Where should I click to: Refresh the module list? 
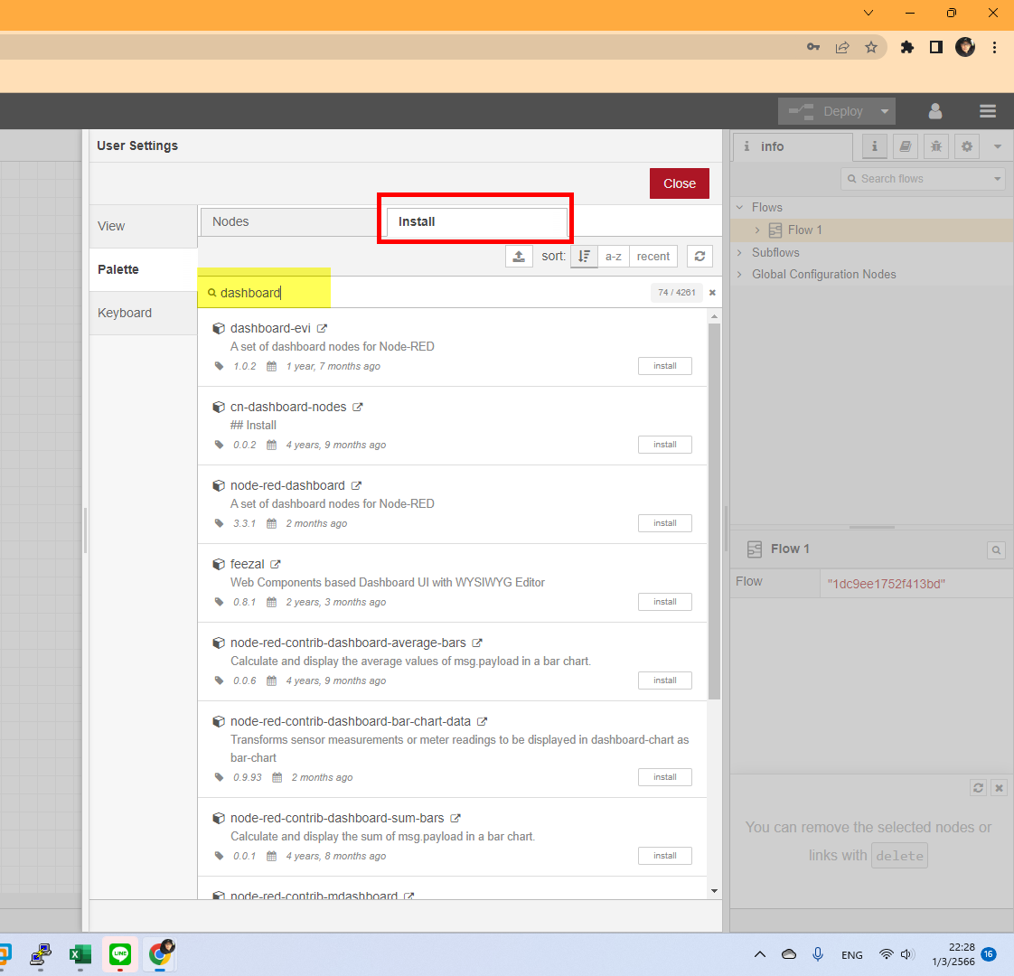(x=699, y=256)
